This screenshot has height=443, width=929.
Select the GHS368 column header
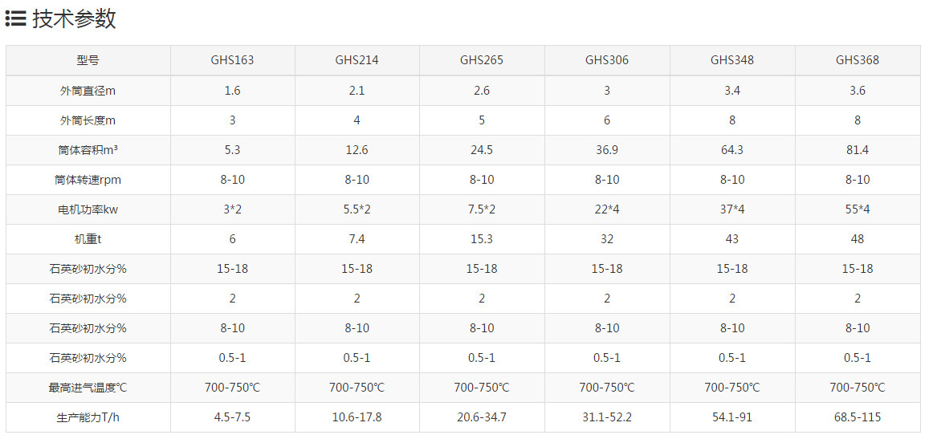pyautogui.click(x=857, y=60)
